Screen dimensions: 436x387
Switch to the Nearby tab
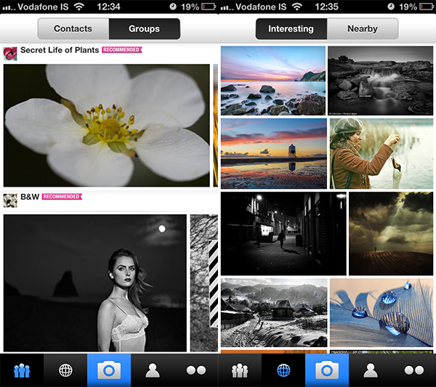362,29
